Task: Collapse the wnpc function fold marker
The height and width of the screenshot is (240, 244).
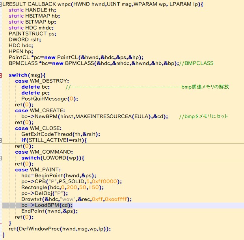Action: point(1,4)
